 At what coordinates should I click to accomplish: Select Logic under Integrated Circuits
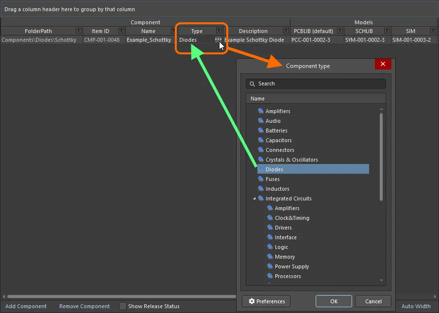[x=281, y=247]
